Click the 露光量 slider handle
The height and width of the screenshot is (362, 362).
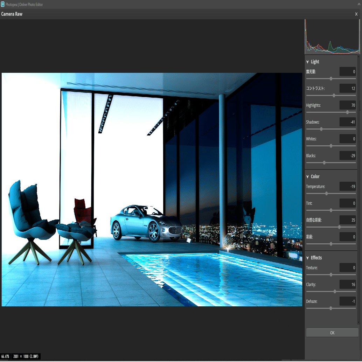pos(331,79)
